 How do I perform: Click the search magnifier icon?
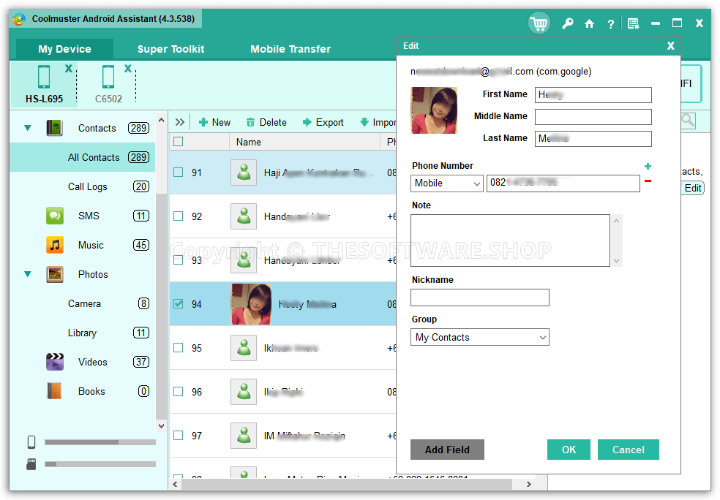tap(688, 121)
